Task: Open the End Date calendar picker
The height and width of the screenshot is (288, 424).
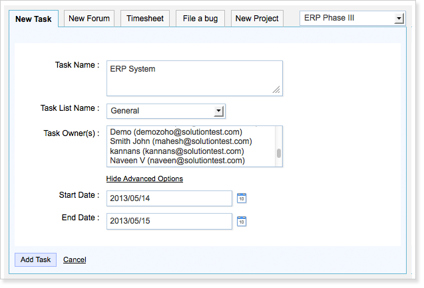Action: (x=242, y=221)
